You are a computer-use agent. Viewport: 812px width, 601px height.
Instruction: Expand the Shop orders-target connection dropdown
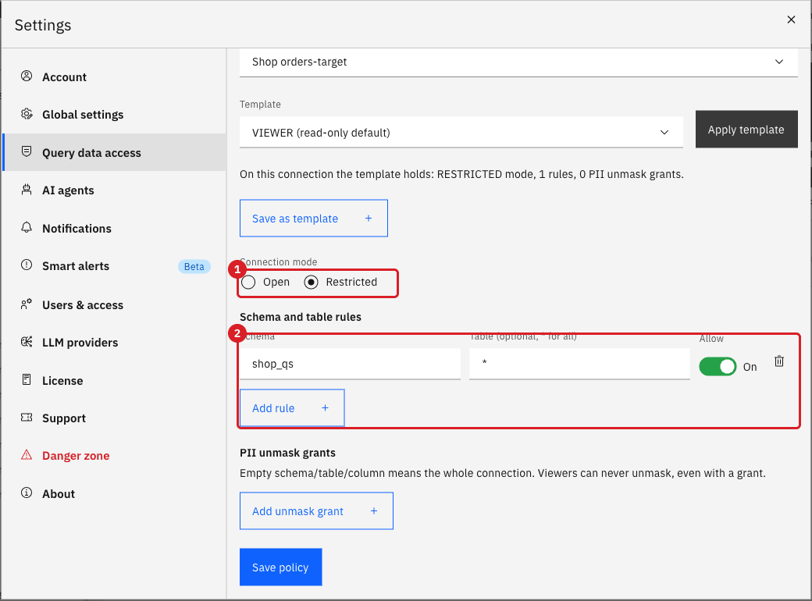[x=518, y=62]
